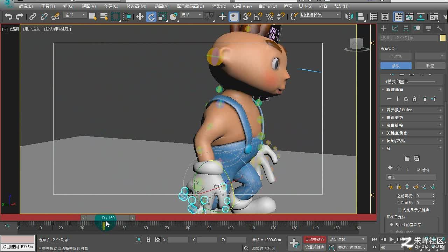The height and width of the screenshot is (252, 448).
Task: Toggle the 自动关键点 auto key button
Action: (315, 239)
